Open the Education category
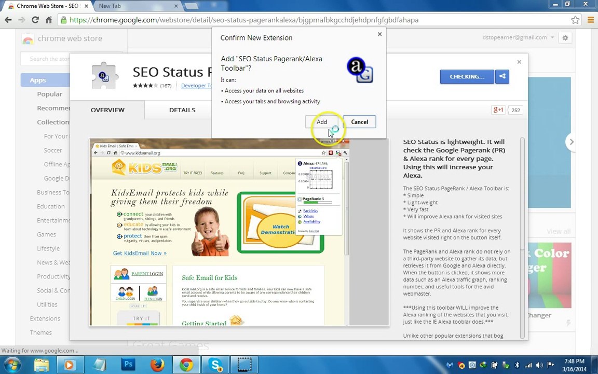 pyautogui.click(x=51, y=206)
